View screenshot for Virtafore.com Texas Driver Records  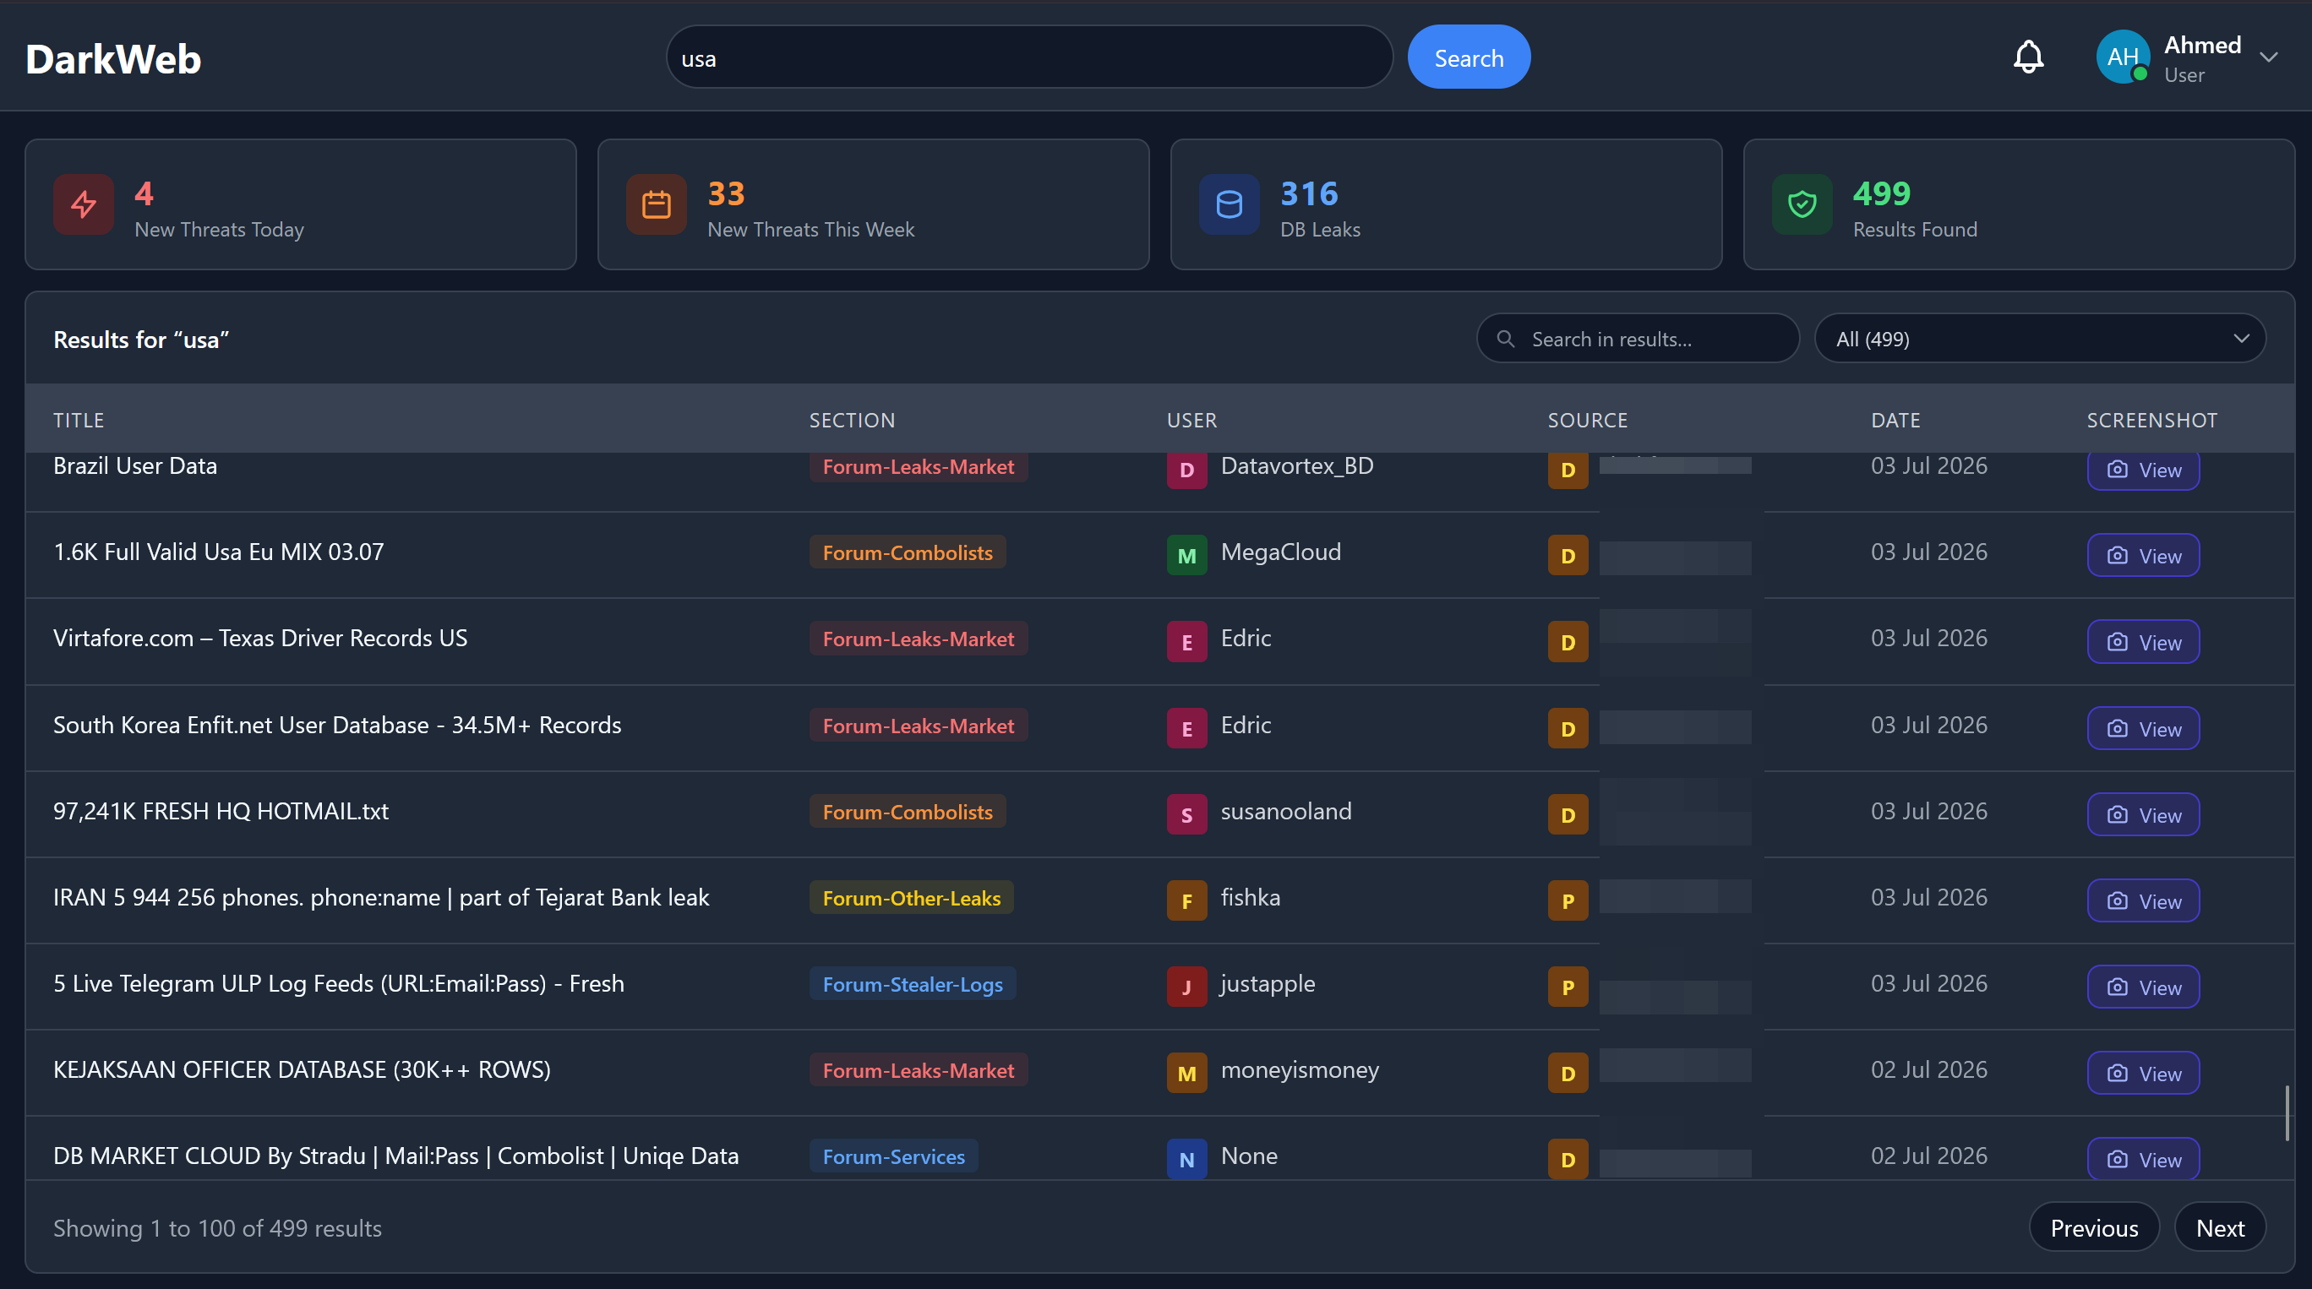click(2143, 642)
